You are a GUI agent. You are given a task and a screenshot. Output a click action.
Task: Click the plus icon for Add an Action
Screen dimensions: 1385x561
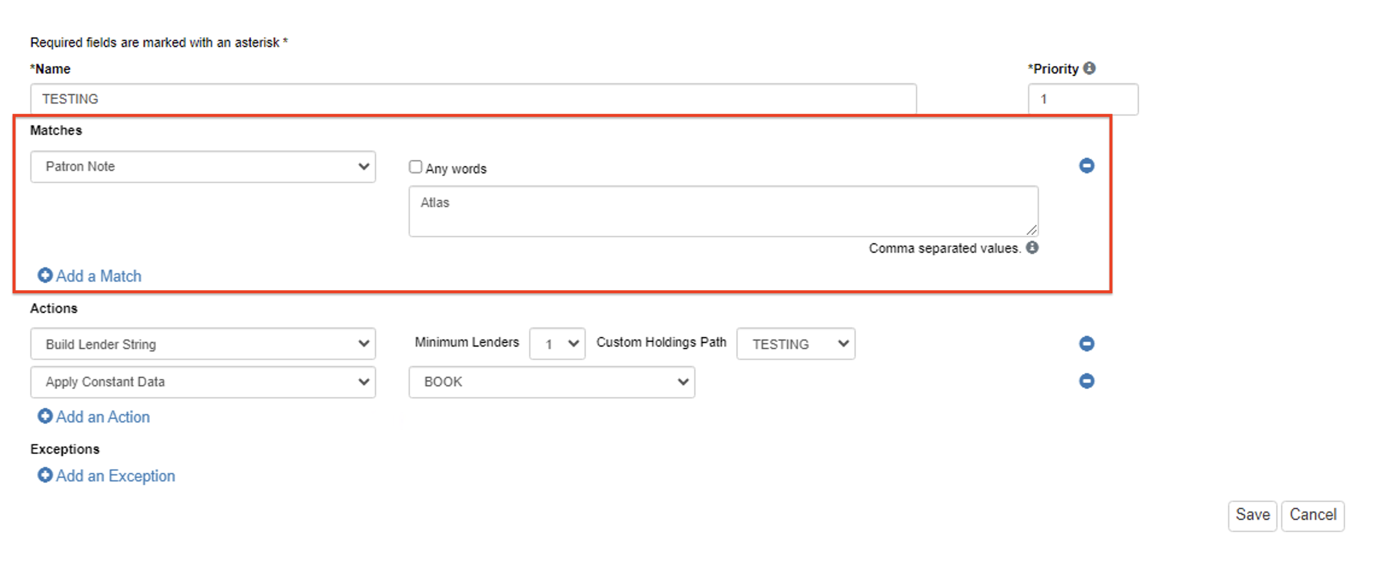point(45,416)
